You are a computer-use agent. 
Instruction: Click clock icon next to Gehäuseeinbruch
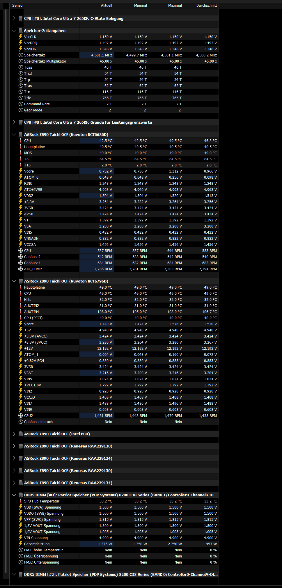click(x=21, y=422)
